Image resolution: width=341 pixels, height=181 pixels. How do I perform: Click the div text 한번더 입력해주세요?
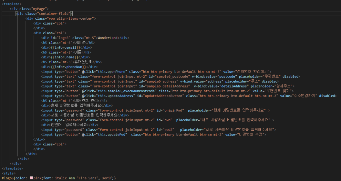click(x=69, y=125)
